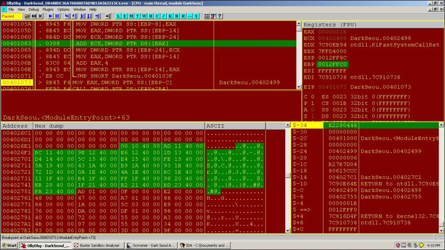Click the Open file toolbar icon
This screenshot has width=445, height=250.
pyautogui.click(x=27, y=16)
